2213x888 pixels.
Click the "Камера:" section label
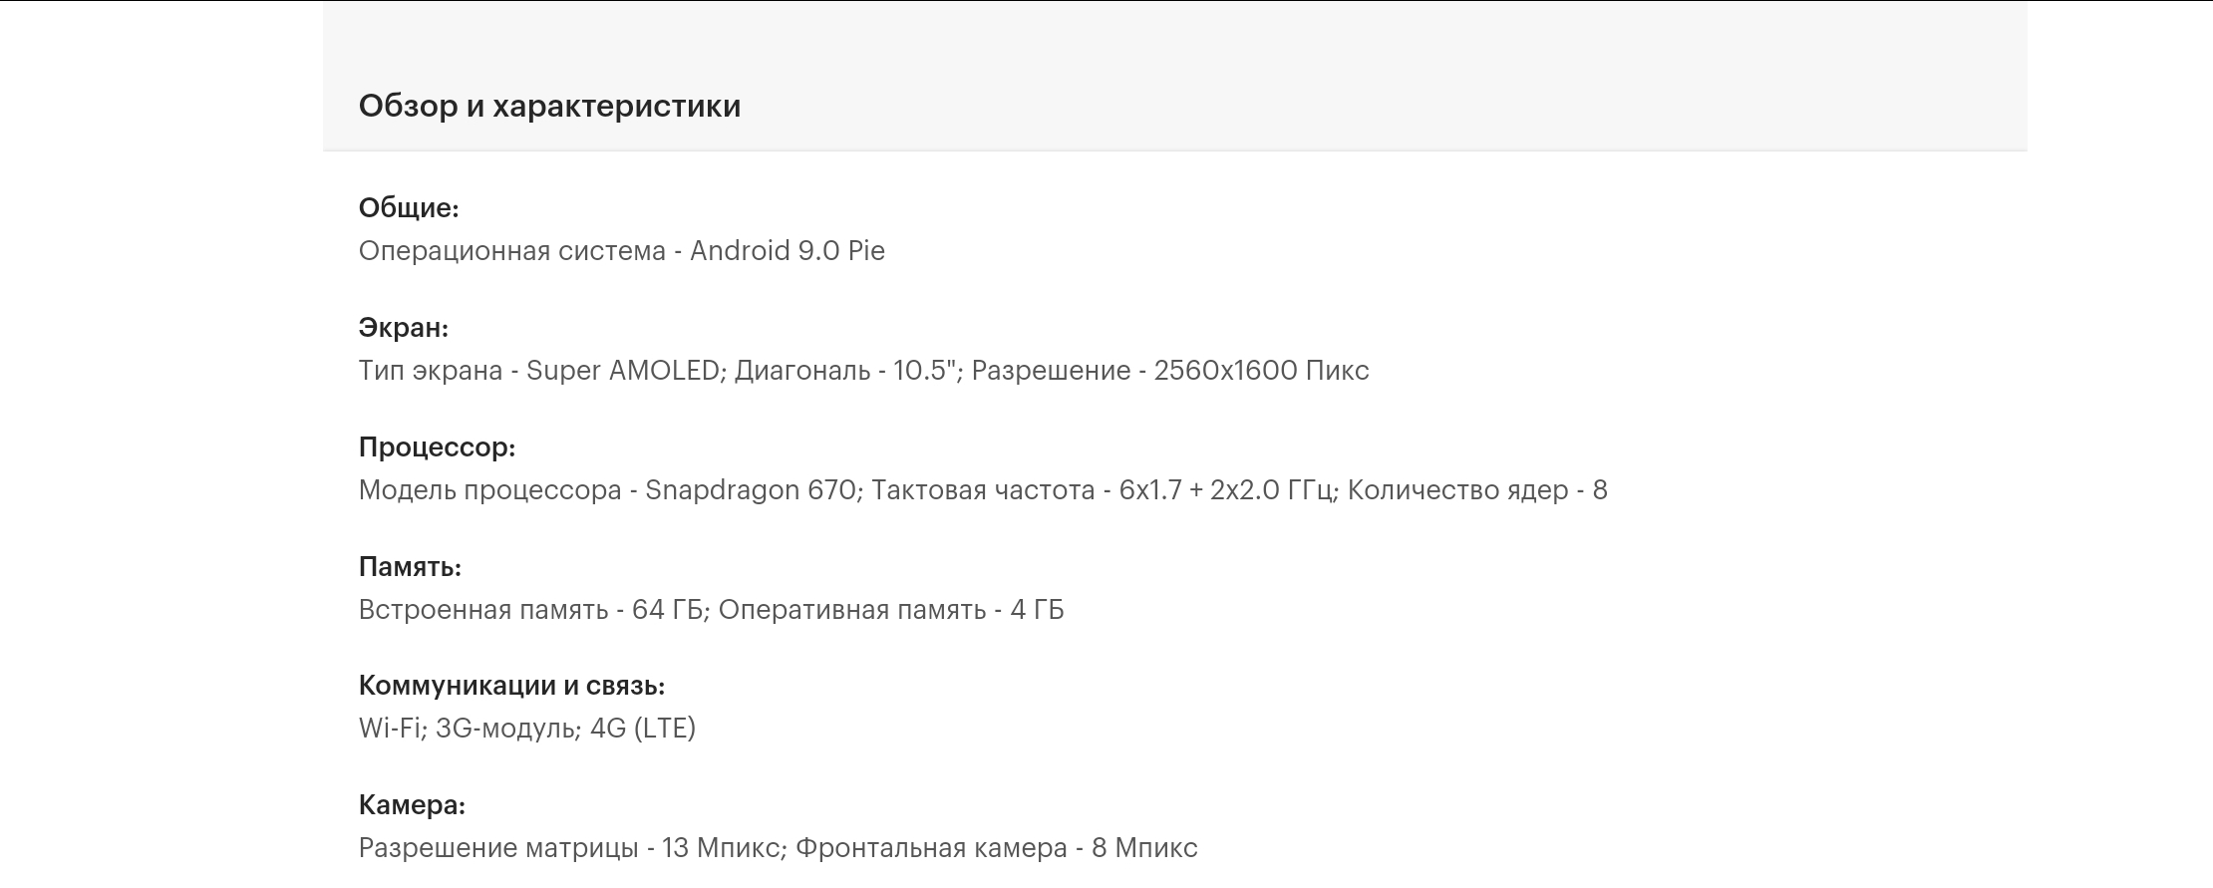pyautogui.click(x=412, y=805)
